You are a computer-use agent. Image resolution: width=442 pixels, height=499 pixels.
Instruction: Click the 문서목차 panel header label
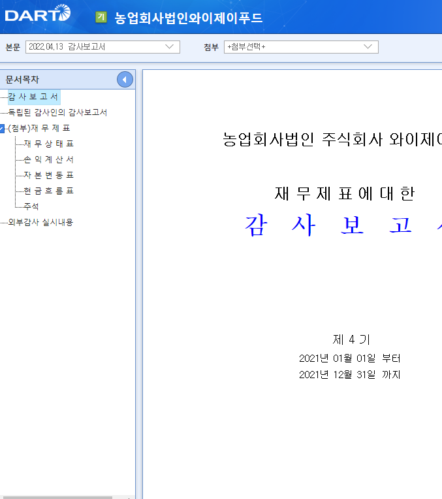[22, 80]
